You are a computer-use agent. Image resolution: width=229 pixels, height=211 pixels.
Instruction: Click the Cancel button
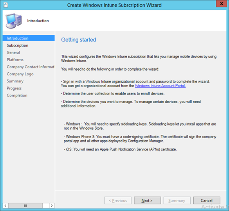click(x=207, y=200)
